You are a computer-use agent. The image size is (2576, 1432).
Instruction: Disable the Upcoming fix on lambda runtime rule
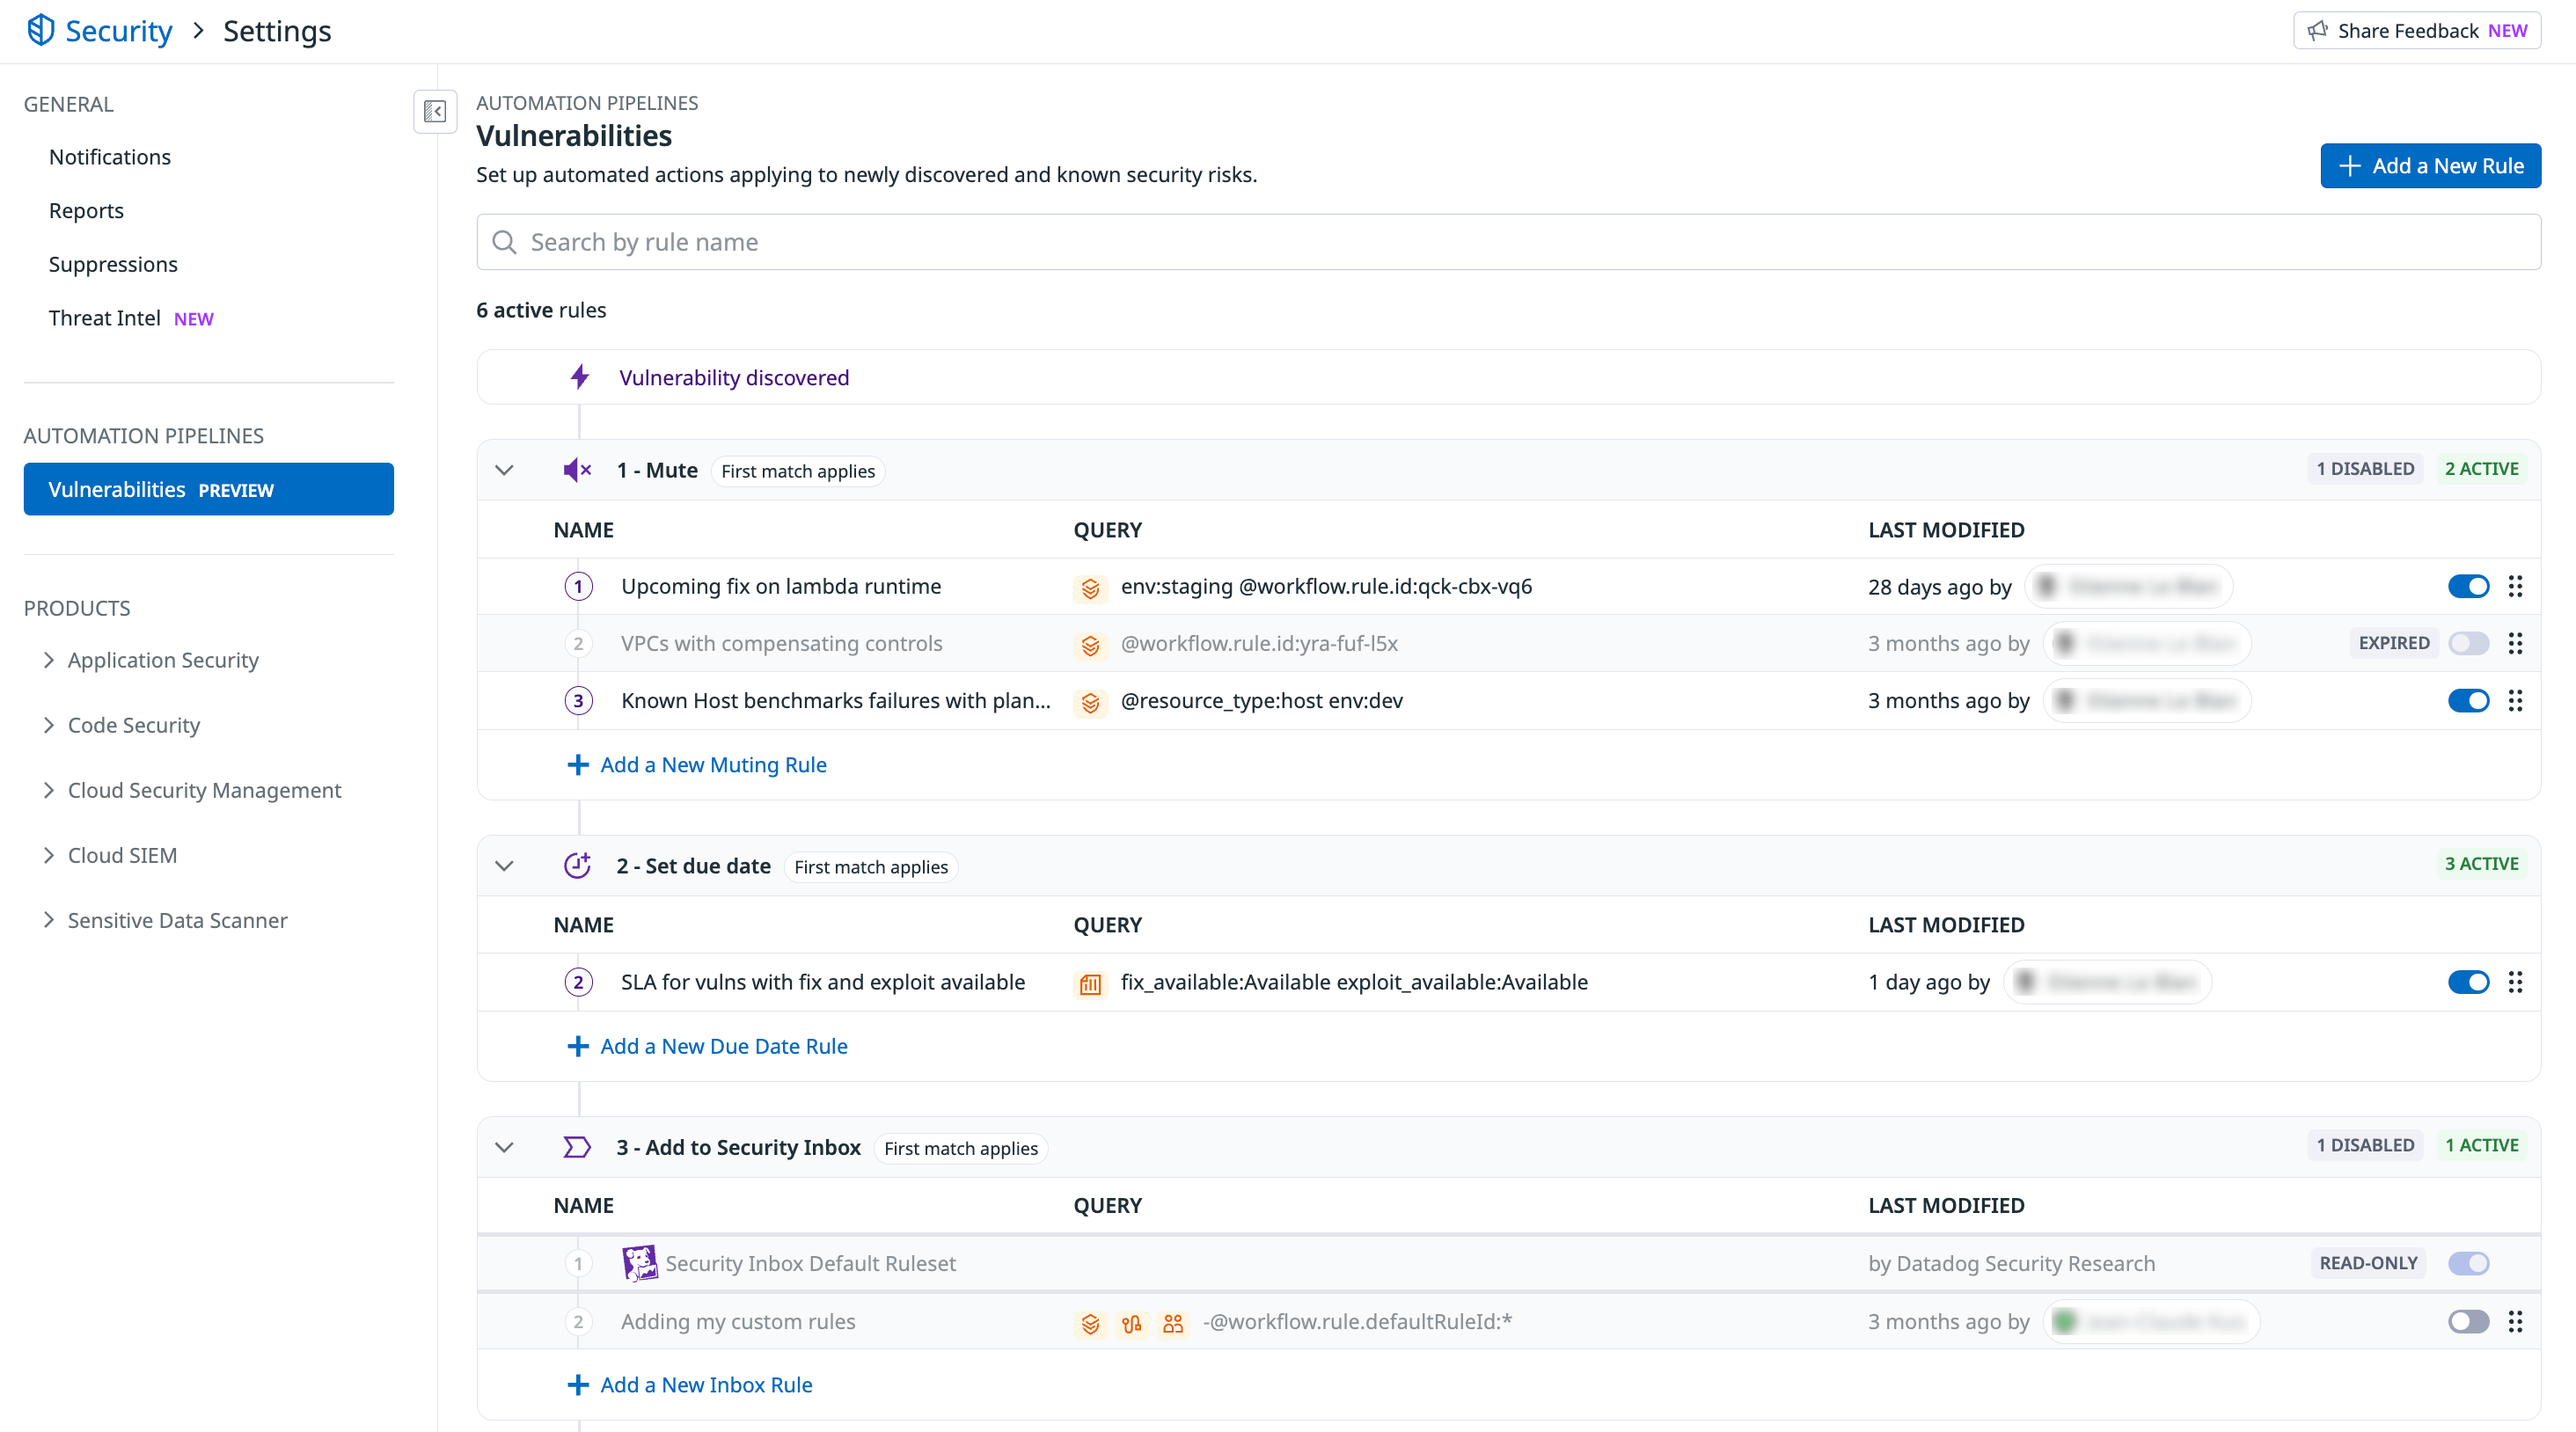click(x=2468, y=586)
